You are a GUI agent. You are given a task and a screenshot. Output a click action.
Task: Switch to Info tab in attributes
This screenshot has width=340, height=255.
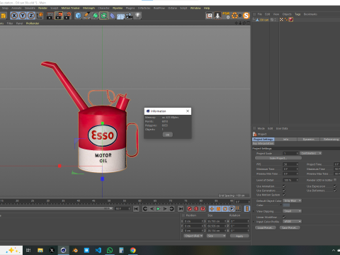[285, 140]
